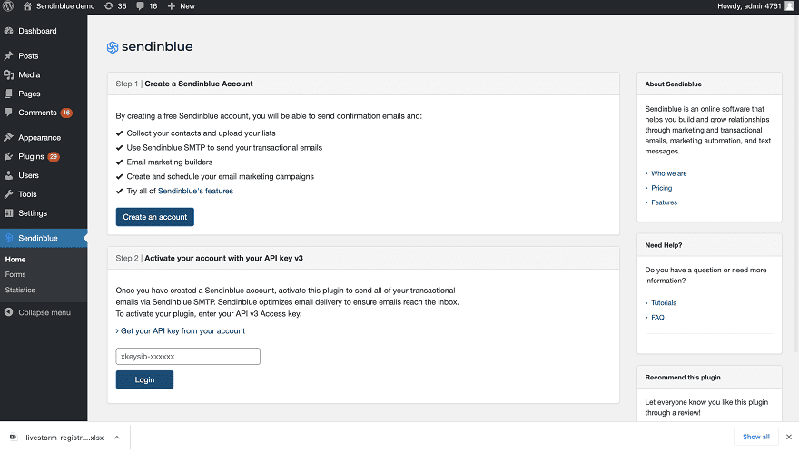The image size is (799, 453).
Task: Click the Appearance brush icon
Action: 9,138
